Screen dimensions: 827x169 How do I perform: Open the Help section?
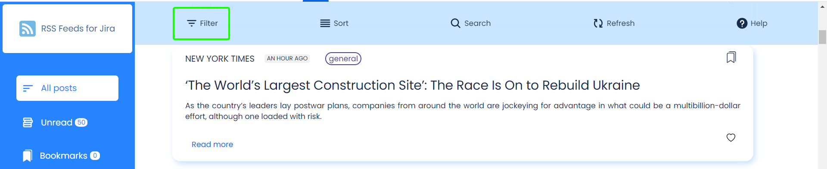tap(752, 23)
